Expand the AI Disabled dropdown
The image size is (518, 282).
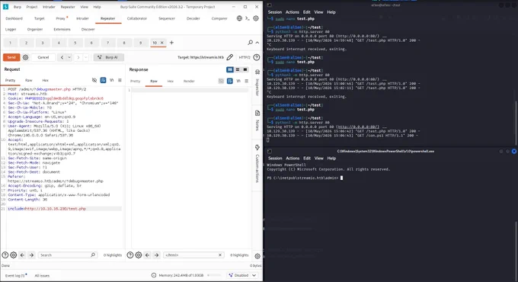click(x=254, y=275)
